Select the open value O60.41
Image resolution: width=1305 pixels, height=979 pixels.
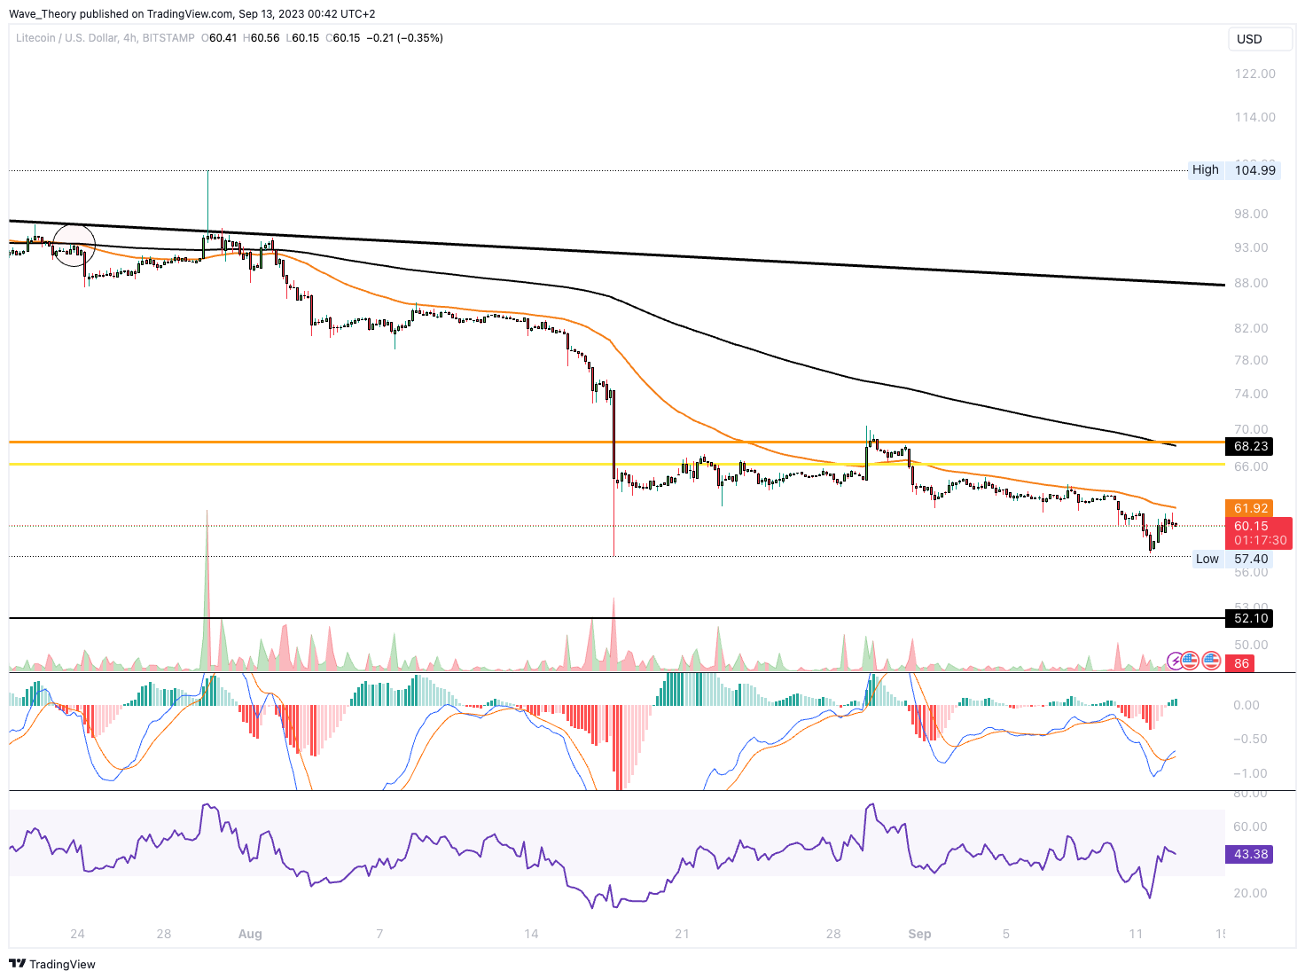pos(219,38)
